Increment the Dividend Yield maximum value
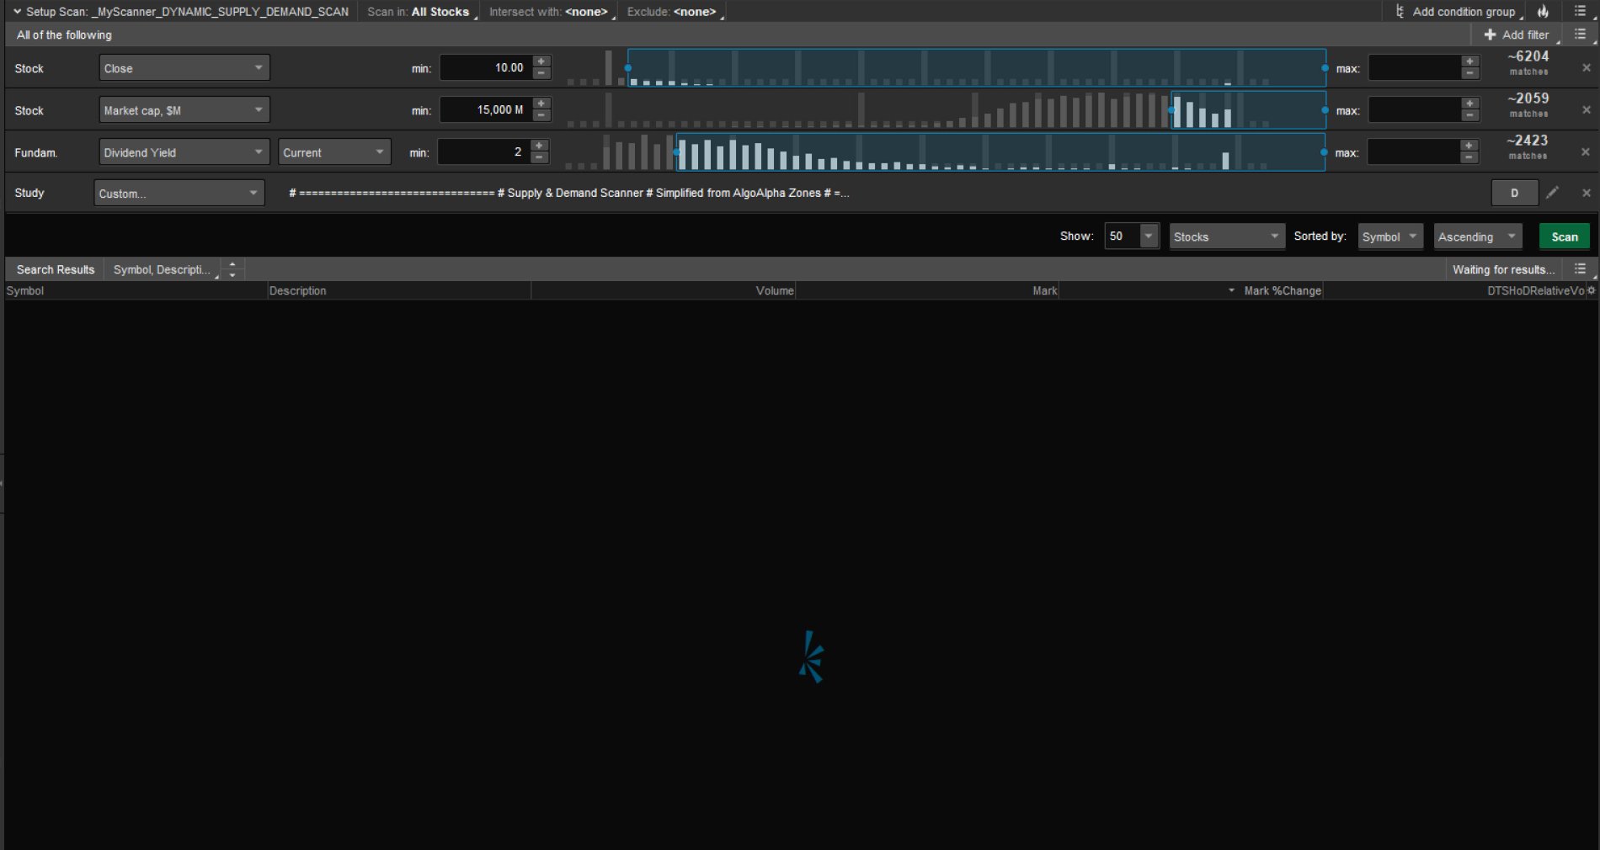This screenshot has width=1600, height=850. pos(1469,146)
